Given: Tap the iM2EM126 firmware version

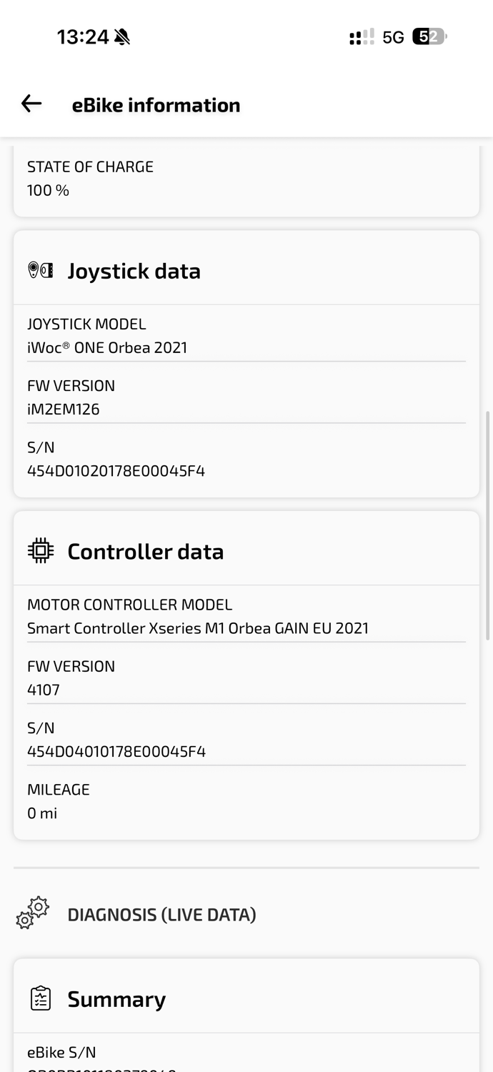Looking at the screenshot, I should [x=63, y=410].
